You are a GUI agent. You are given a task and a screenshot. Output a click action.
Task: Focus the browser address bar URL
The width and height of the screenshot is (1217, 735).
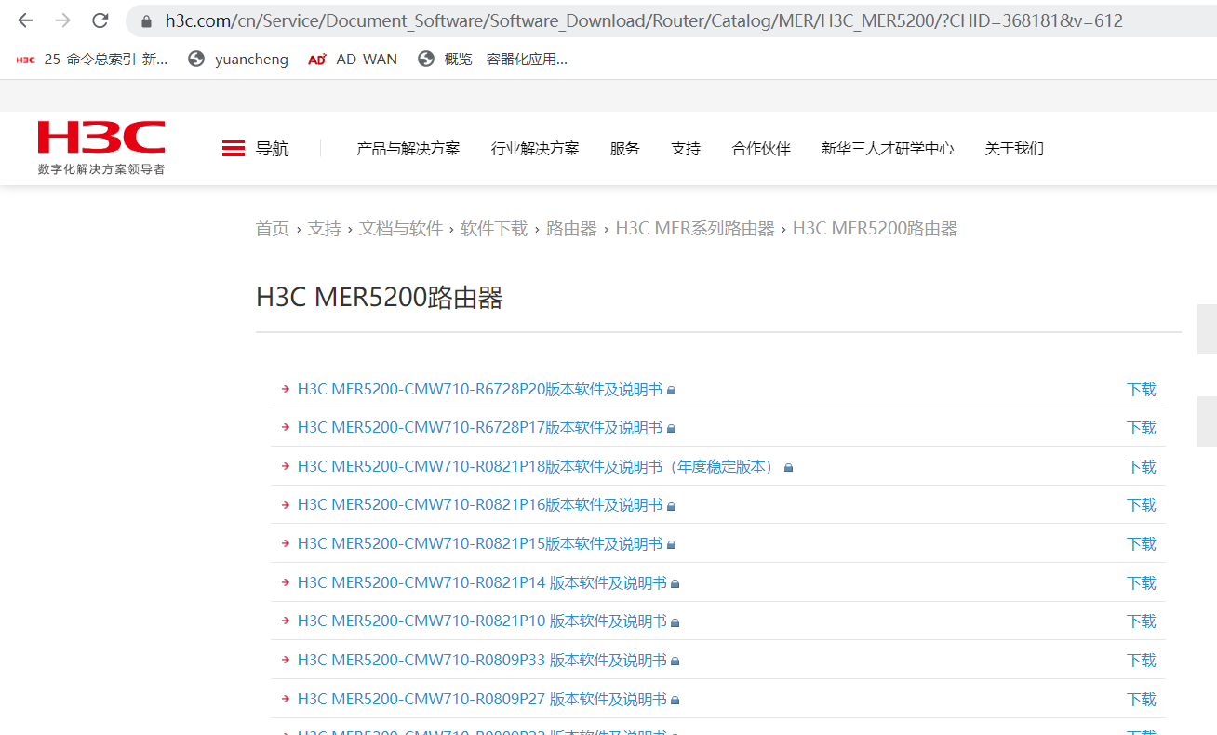pyautogui.click(x=644, y=20)
